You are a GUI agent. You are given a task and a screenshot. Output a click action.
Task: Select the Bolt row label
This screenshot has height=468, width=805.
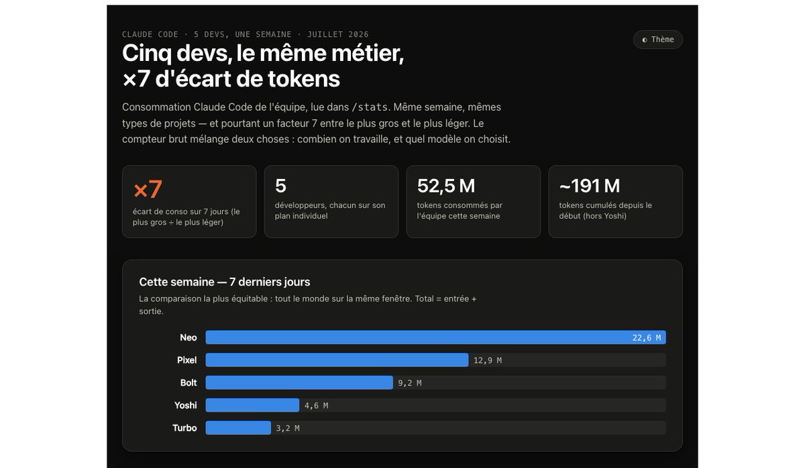click(x=189, y=383)
